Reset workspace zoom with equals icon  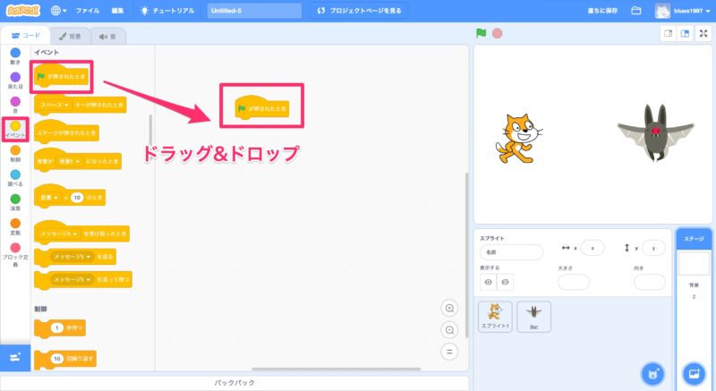pyautogui.click(x=450, y=351)
